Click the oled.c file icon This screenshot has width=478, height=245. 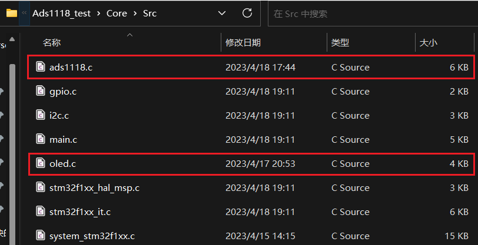pos(41,163)
